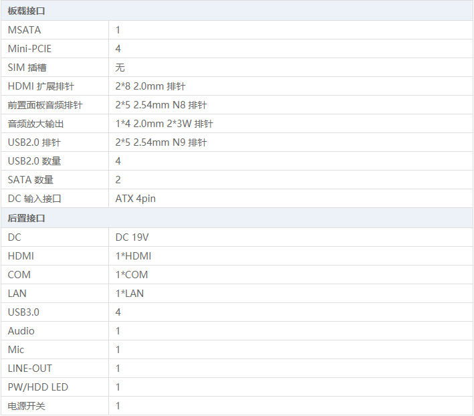Click the SATA 数量 label
This screenshot has height=416, width=474.
click(x=31, y=180)
